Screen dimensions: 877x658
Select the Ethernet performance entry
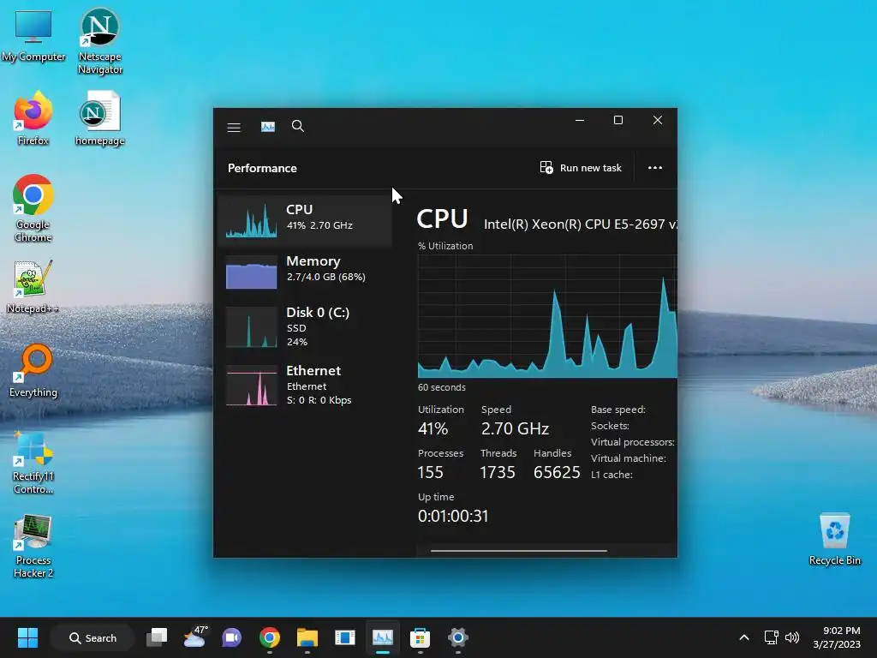tap(305, 386)
